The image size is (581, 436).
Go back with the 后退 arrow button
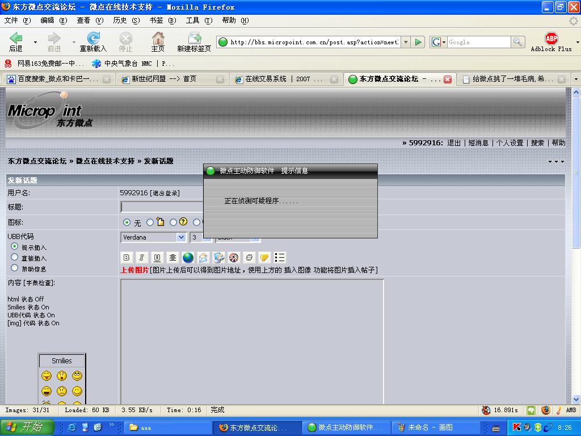[x=15, y=42]
